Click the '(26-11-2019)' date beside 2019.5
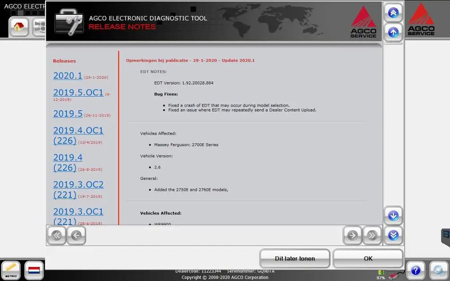Image resolution: width=450 pixels, height=281 pixels. pyautogui.click(x=97, y=115)
